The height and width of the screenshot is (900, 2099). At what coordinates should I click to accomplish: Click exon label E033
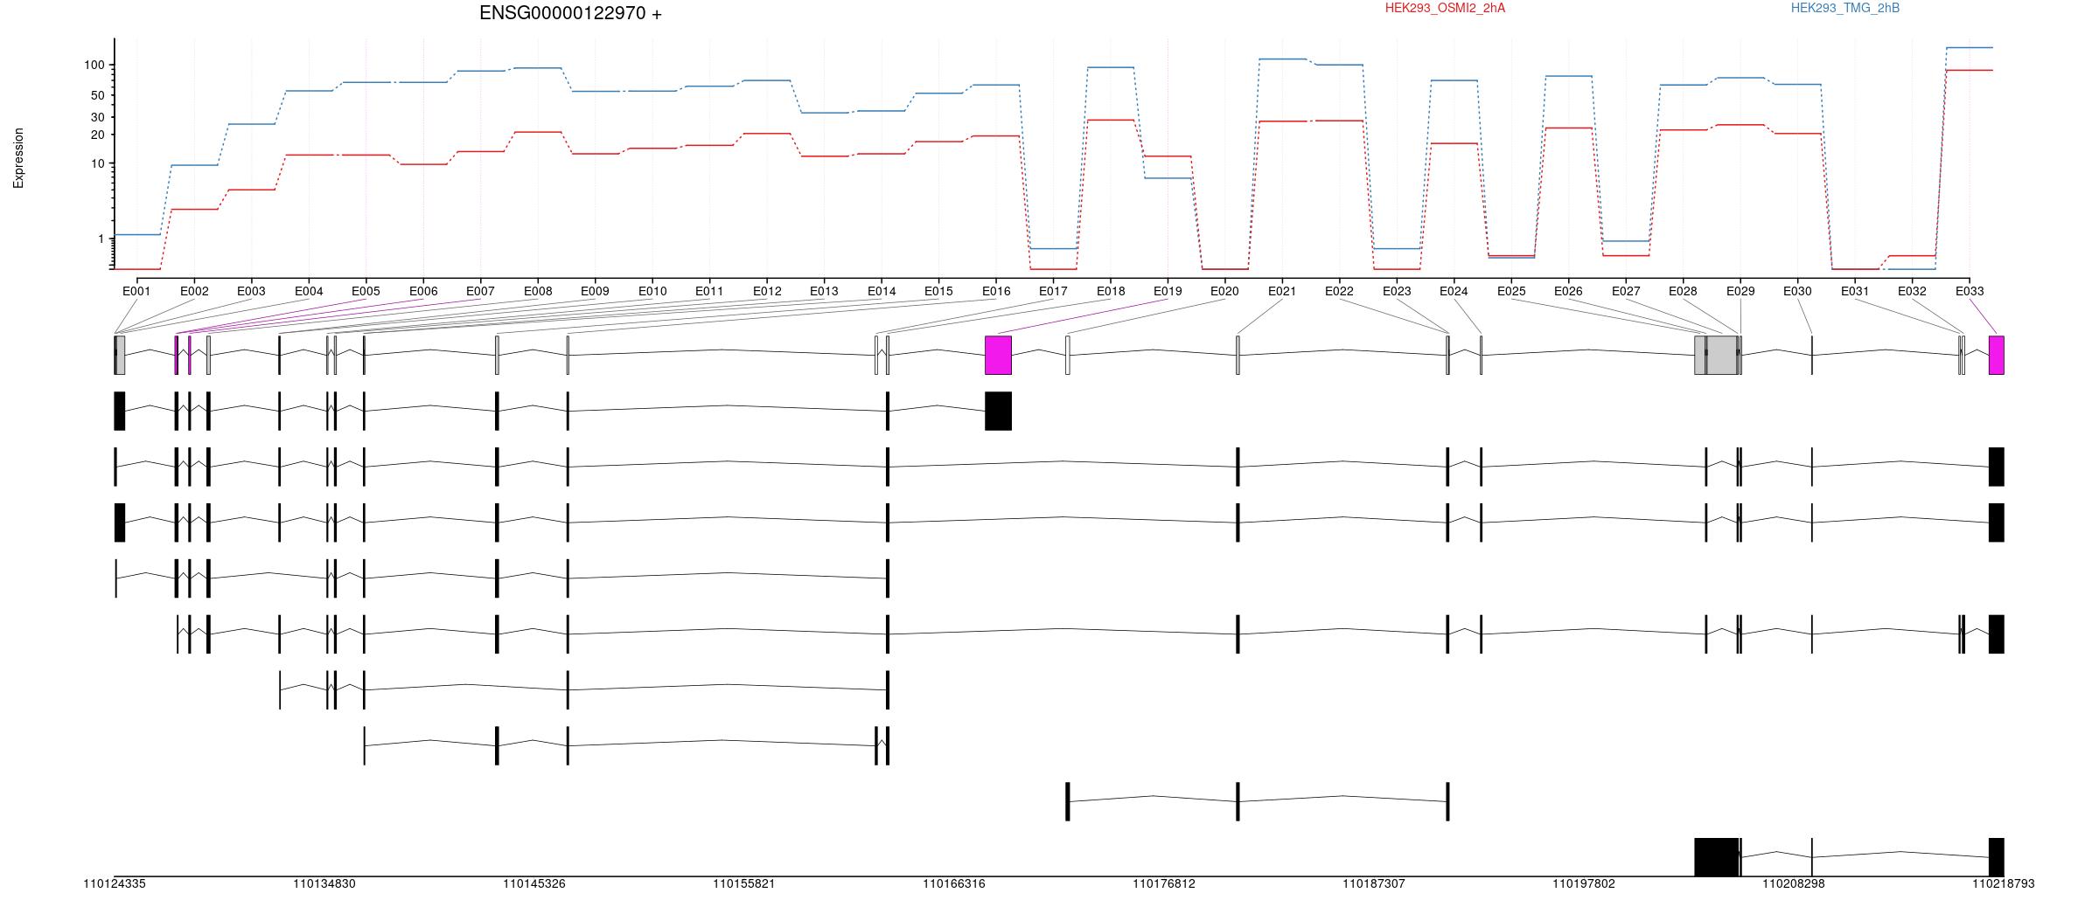tap(1970, 292)
